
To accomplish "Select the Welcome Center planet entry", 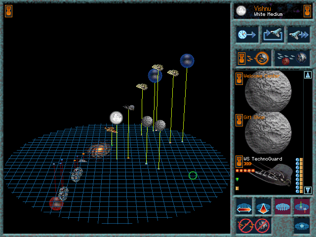I will 269,92.
